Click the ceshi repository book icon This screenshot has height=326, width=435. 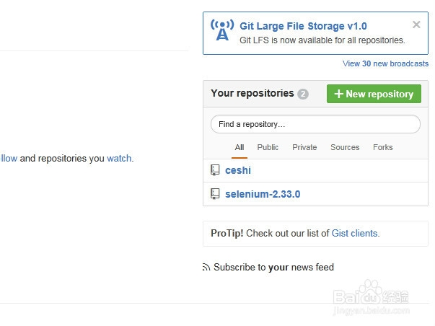click(215, 170)
